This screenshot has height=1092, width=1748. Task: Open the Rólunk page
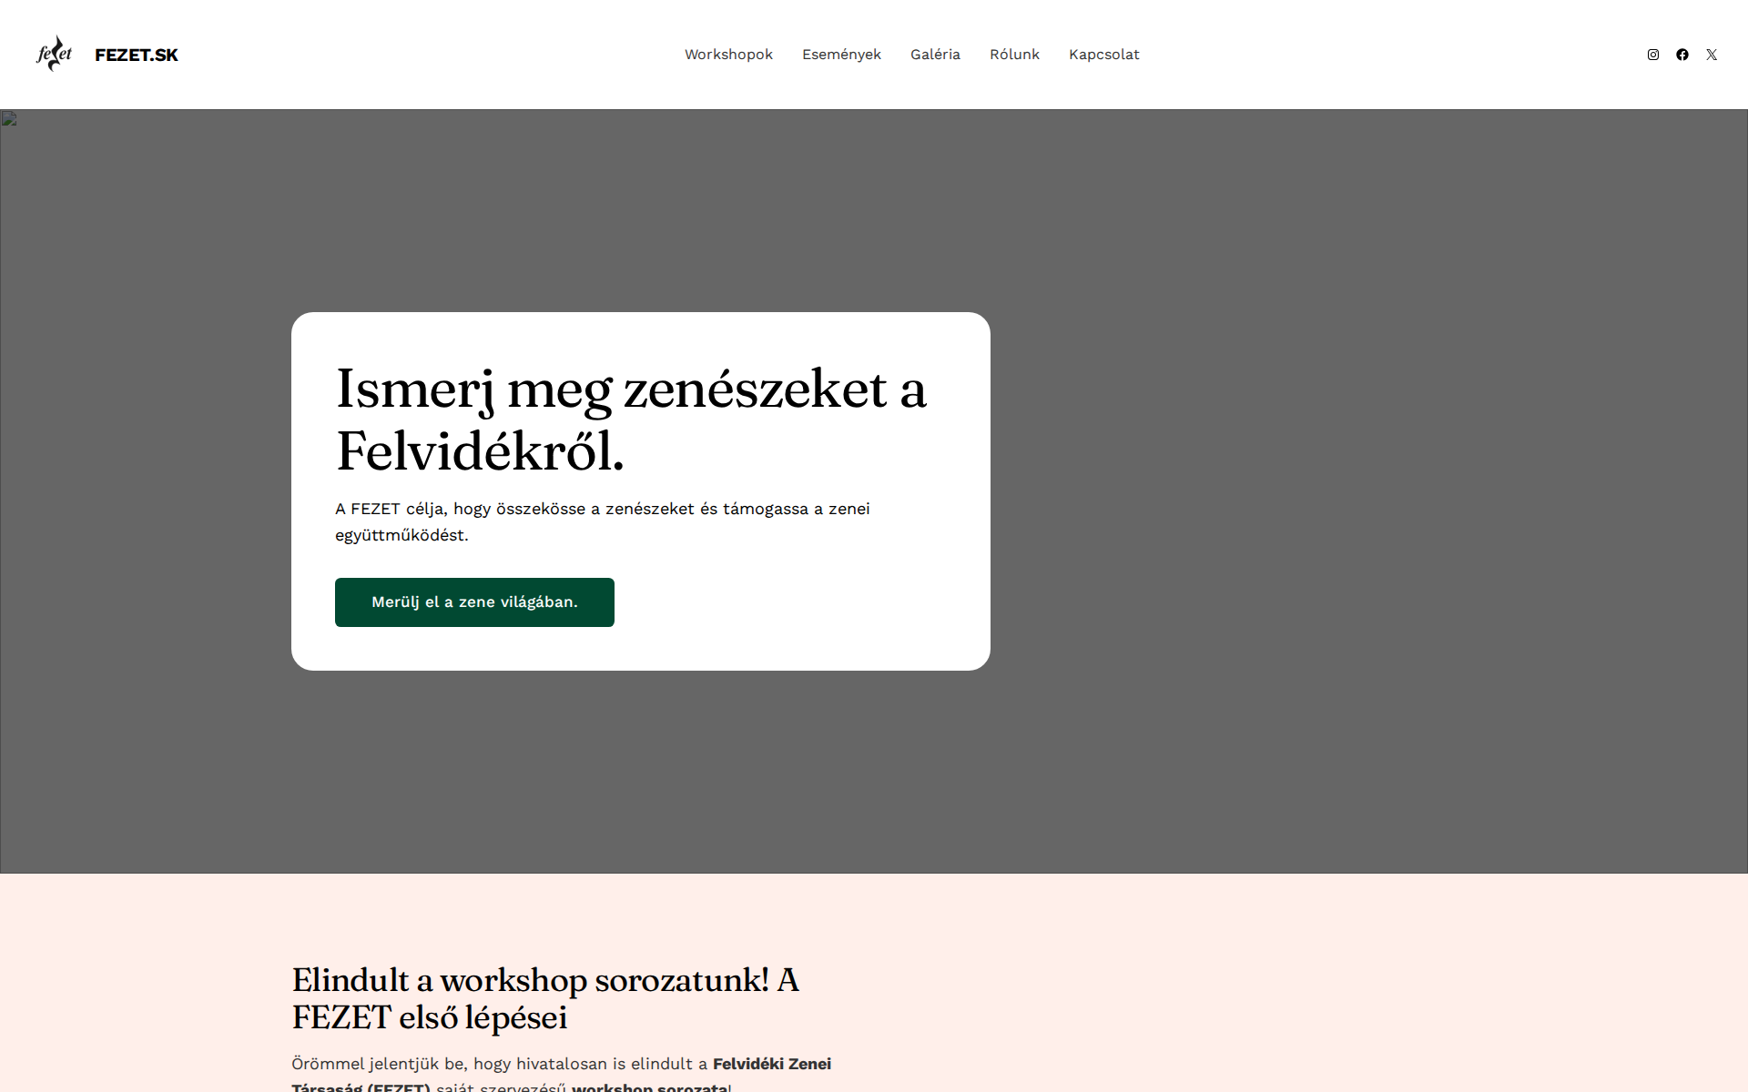(1014, 55)
